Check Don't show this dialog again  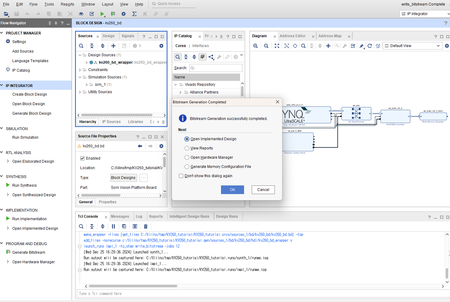click(181, 176)
